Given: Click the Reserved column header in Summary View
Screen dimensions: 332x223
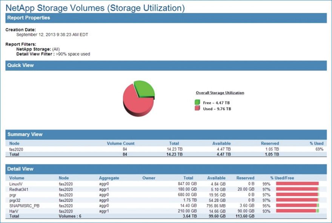Looking at the screenshot, I should [270, 143].
